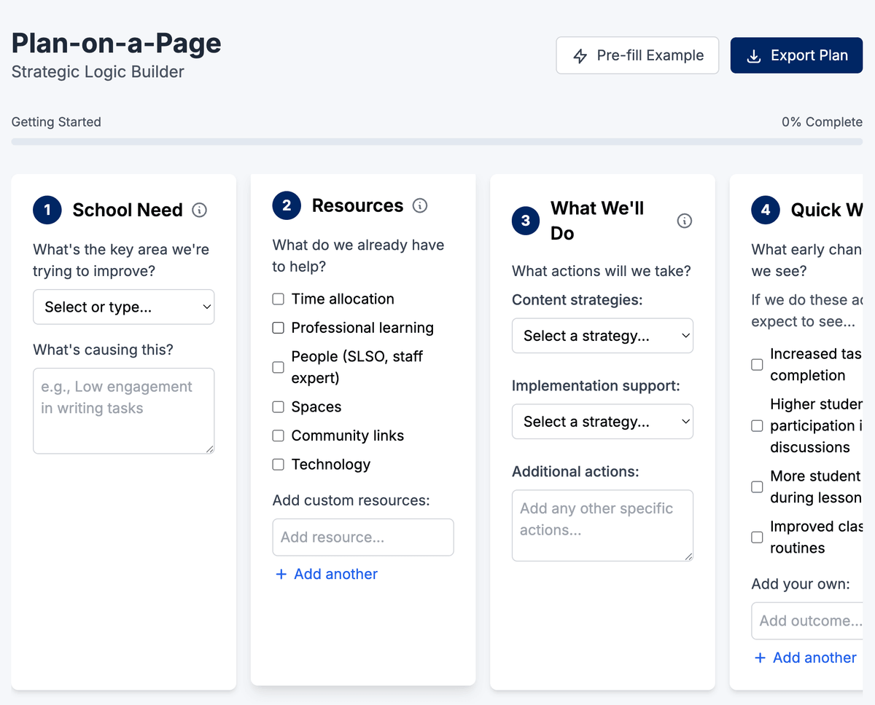Click the Export Plan button

tap(796, 56)
